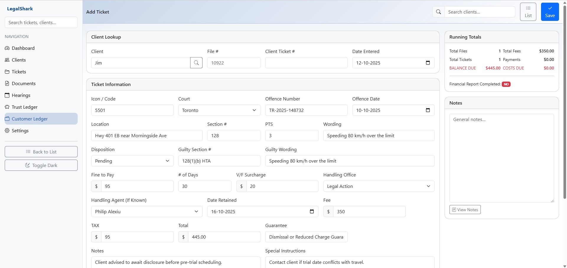Screen dimensions: 567x268
Task: Open the Date Entered calendar picker
Action: (x=428, y=63)
